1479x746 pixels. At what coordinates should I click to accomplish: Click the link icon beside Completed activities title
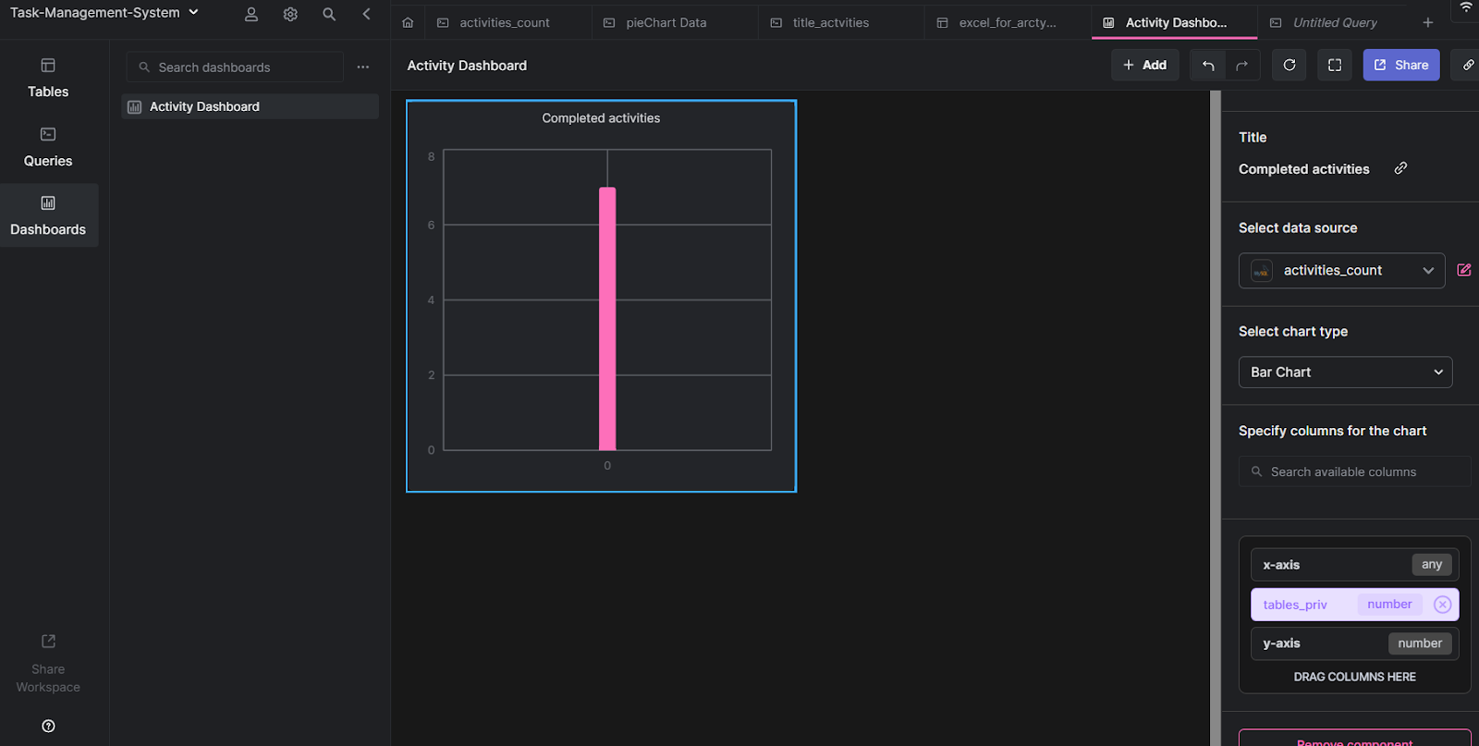(1401, 168)
